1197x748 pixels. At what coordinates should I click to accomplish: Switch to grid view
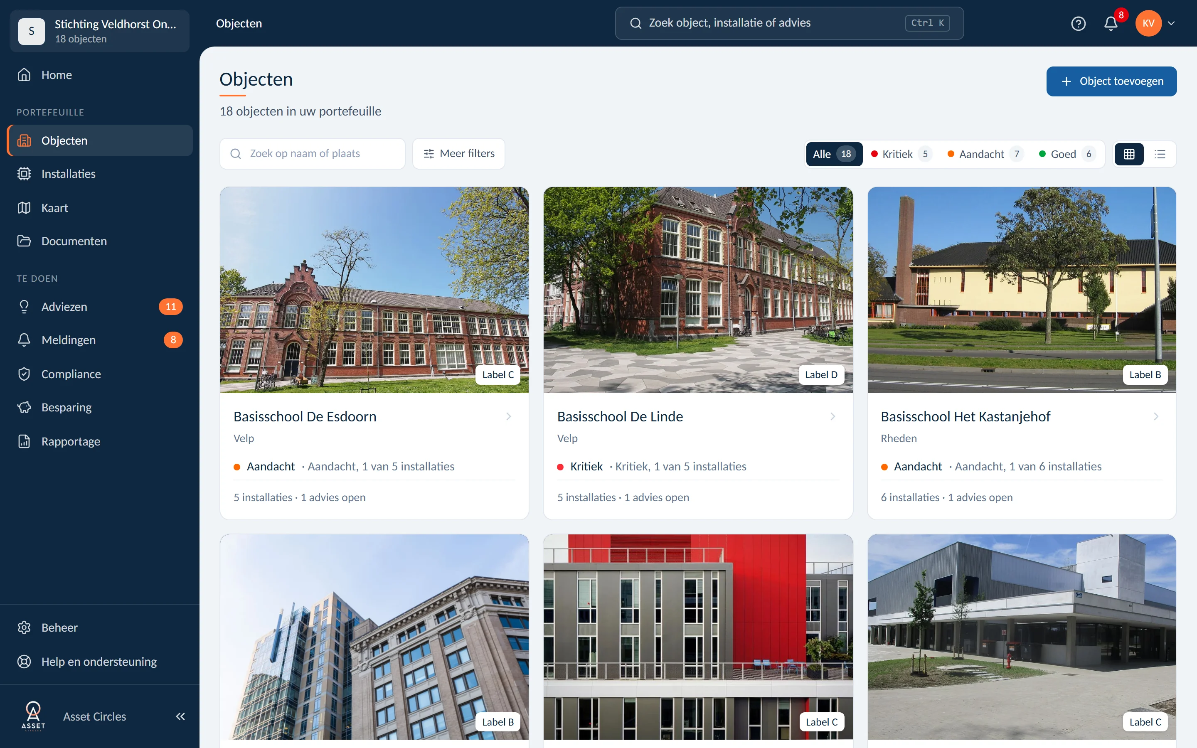1129,154
